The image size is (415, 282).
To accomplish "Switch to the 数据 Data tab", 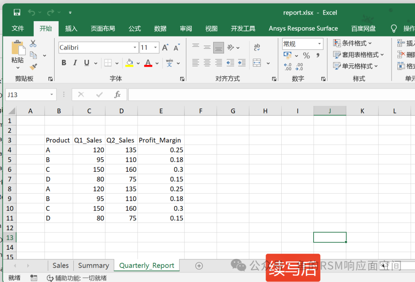I will (160, 28).
